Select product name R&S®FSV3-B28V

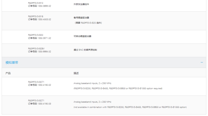pyautogui.click(x=36, y=49)
